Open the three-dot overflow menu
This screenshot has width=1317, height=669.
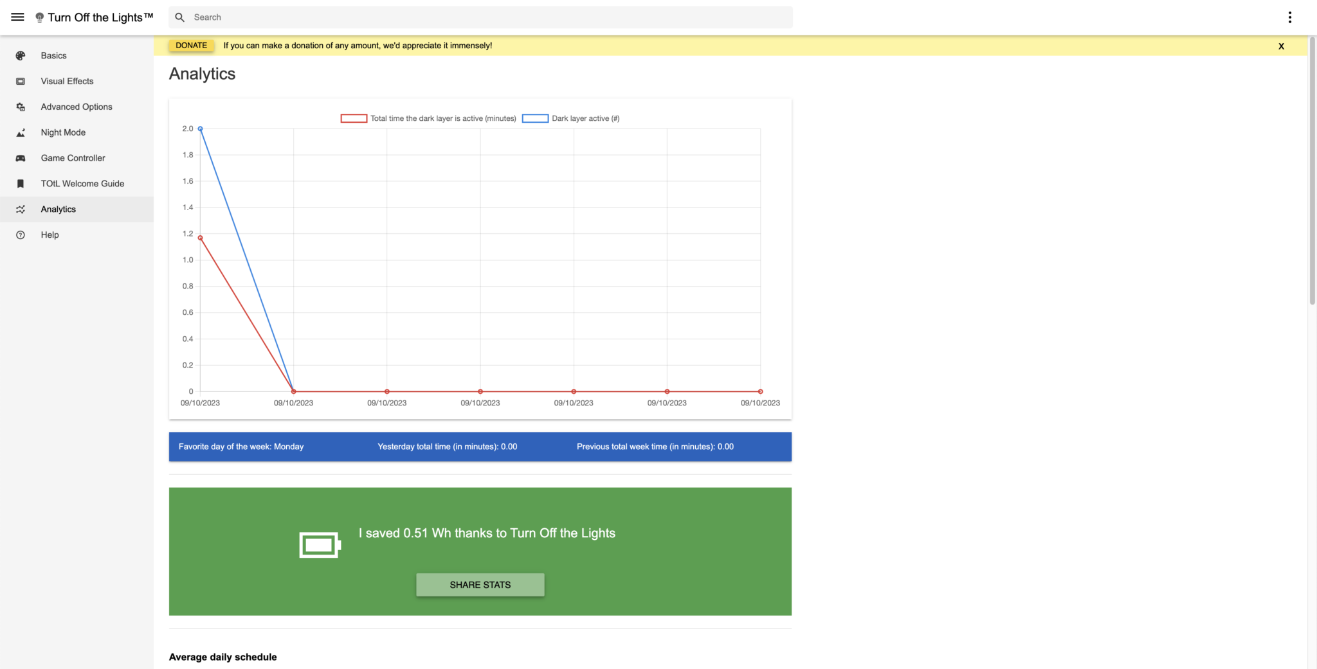pos(1289,17)
